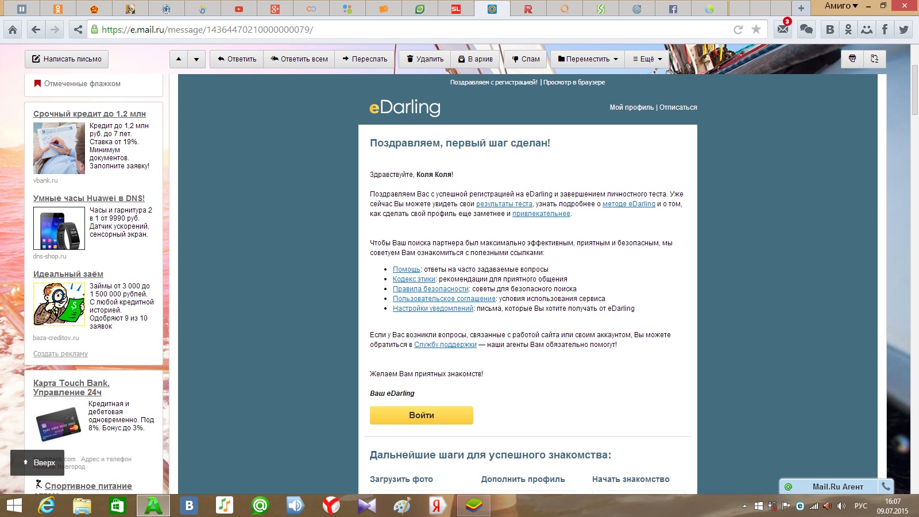Open the Huawei watch ad thumbnail
This screenshot has height=517, width=919.
pos(59,228)
